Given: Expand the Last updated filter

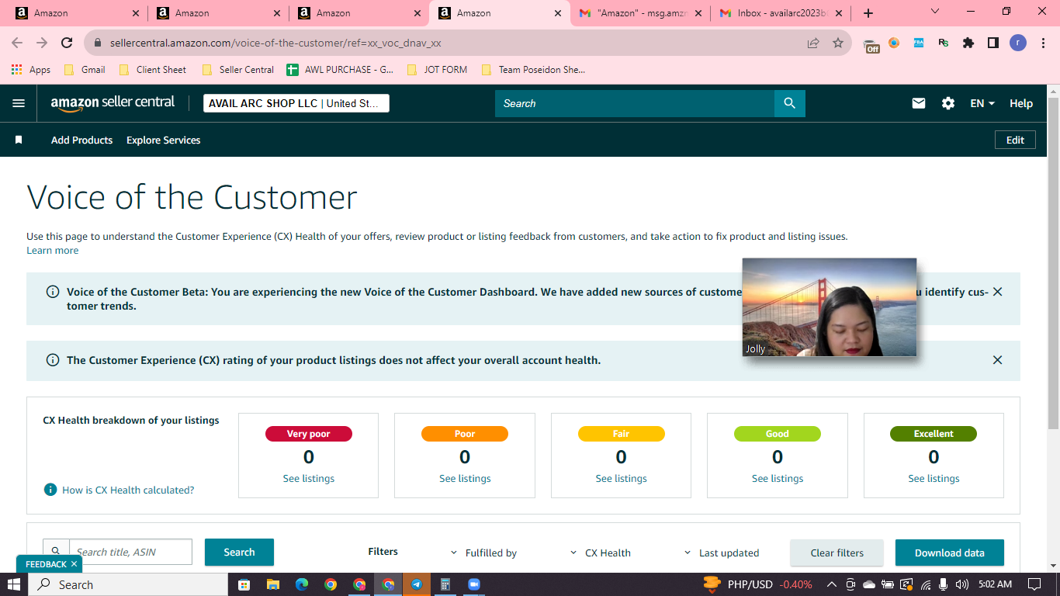Looking at the screenshot, I should coord(722,553).
